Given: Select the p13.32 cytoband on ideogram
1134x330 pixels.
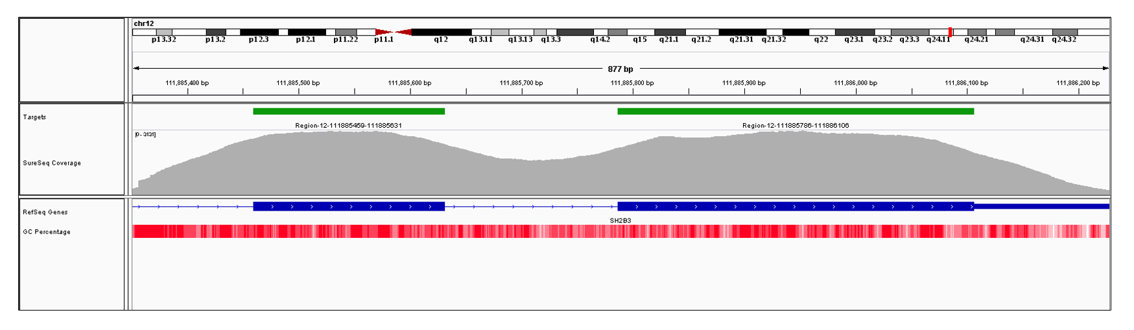Looking at the screenshot, I should click(164, 32).
